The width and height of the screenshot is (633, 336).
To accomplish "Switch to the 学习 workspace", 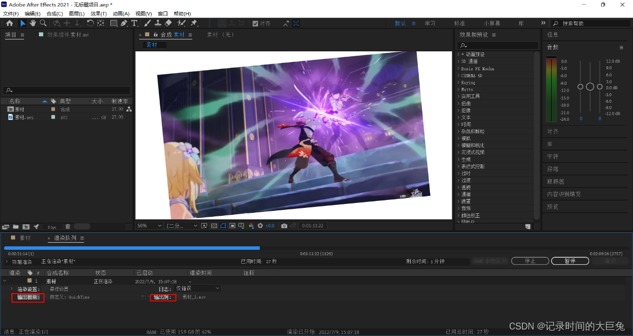I will pyautogui.click(x=430, y=23).
